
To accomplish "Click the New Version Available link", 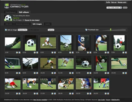I will pyautogui.click(x=40, y=100).
